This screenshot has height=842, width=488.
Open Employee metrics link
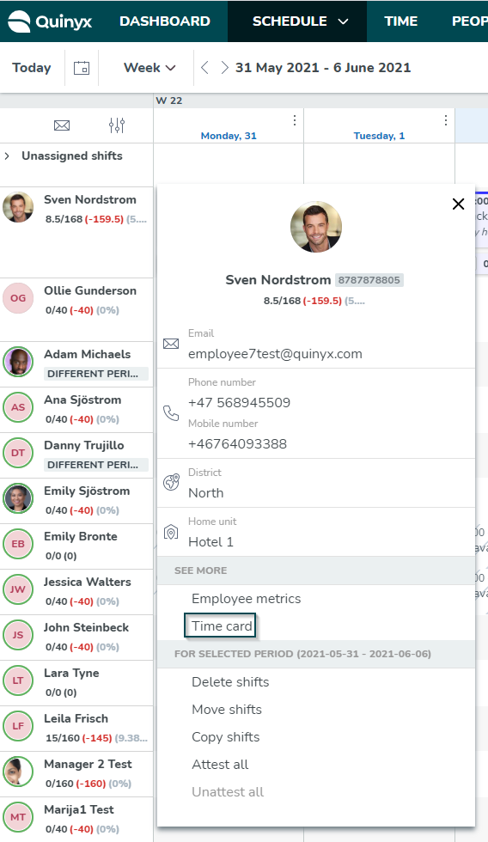click(247, 599)
